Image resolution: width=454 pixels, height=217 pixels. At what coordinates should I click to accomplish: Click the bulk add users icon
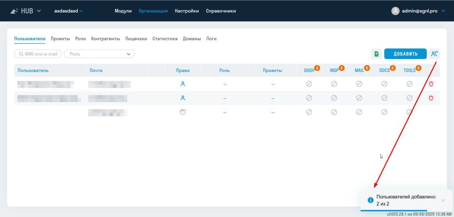(434, 54)
